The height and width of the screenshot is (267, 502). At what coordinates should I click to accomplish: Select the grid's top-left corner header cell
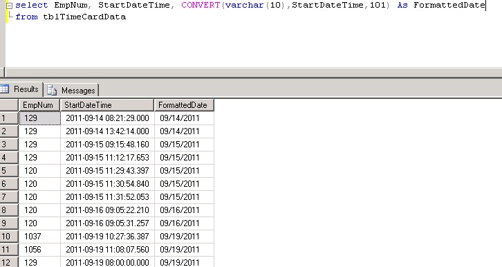9,105
